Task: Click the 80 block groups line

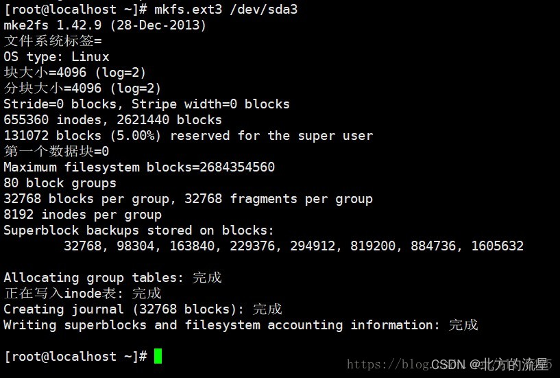Action: pos(60,183)
